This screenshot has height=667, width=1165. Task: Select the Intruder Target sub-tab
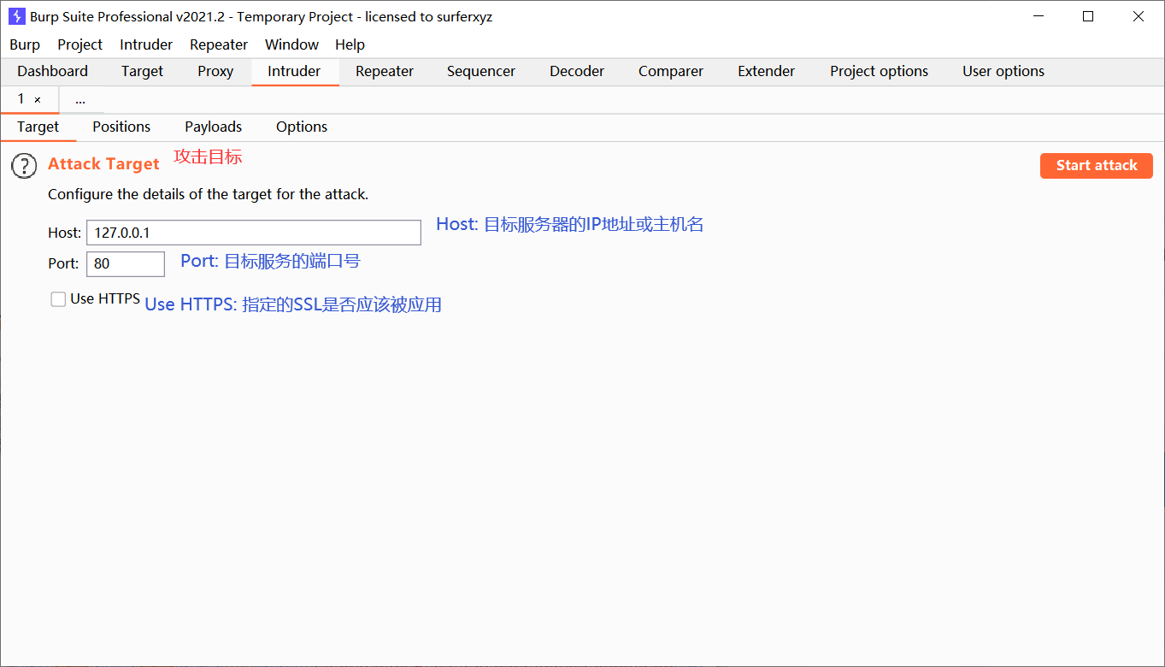(x=38, y=127)
